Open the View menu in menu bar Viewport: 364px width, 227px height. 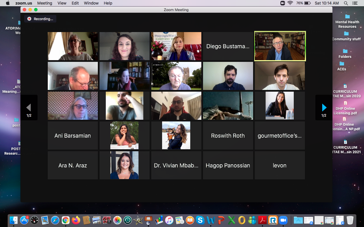(62, 3)
